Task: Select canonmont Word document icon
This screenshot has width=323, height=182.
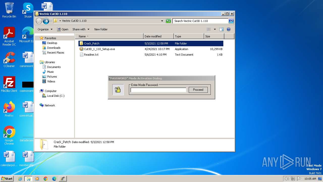Action: [x=27, y=60]
